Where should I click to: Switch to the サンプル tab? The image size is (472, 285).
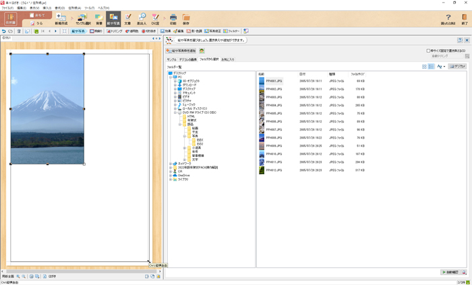[x=172, y=59]
